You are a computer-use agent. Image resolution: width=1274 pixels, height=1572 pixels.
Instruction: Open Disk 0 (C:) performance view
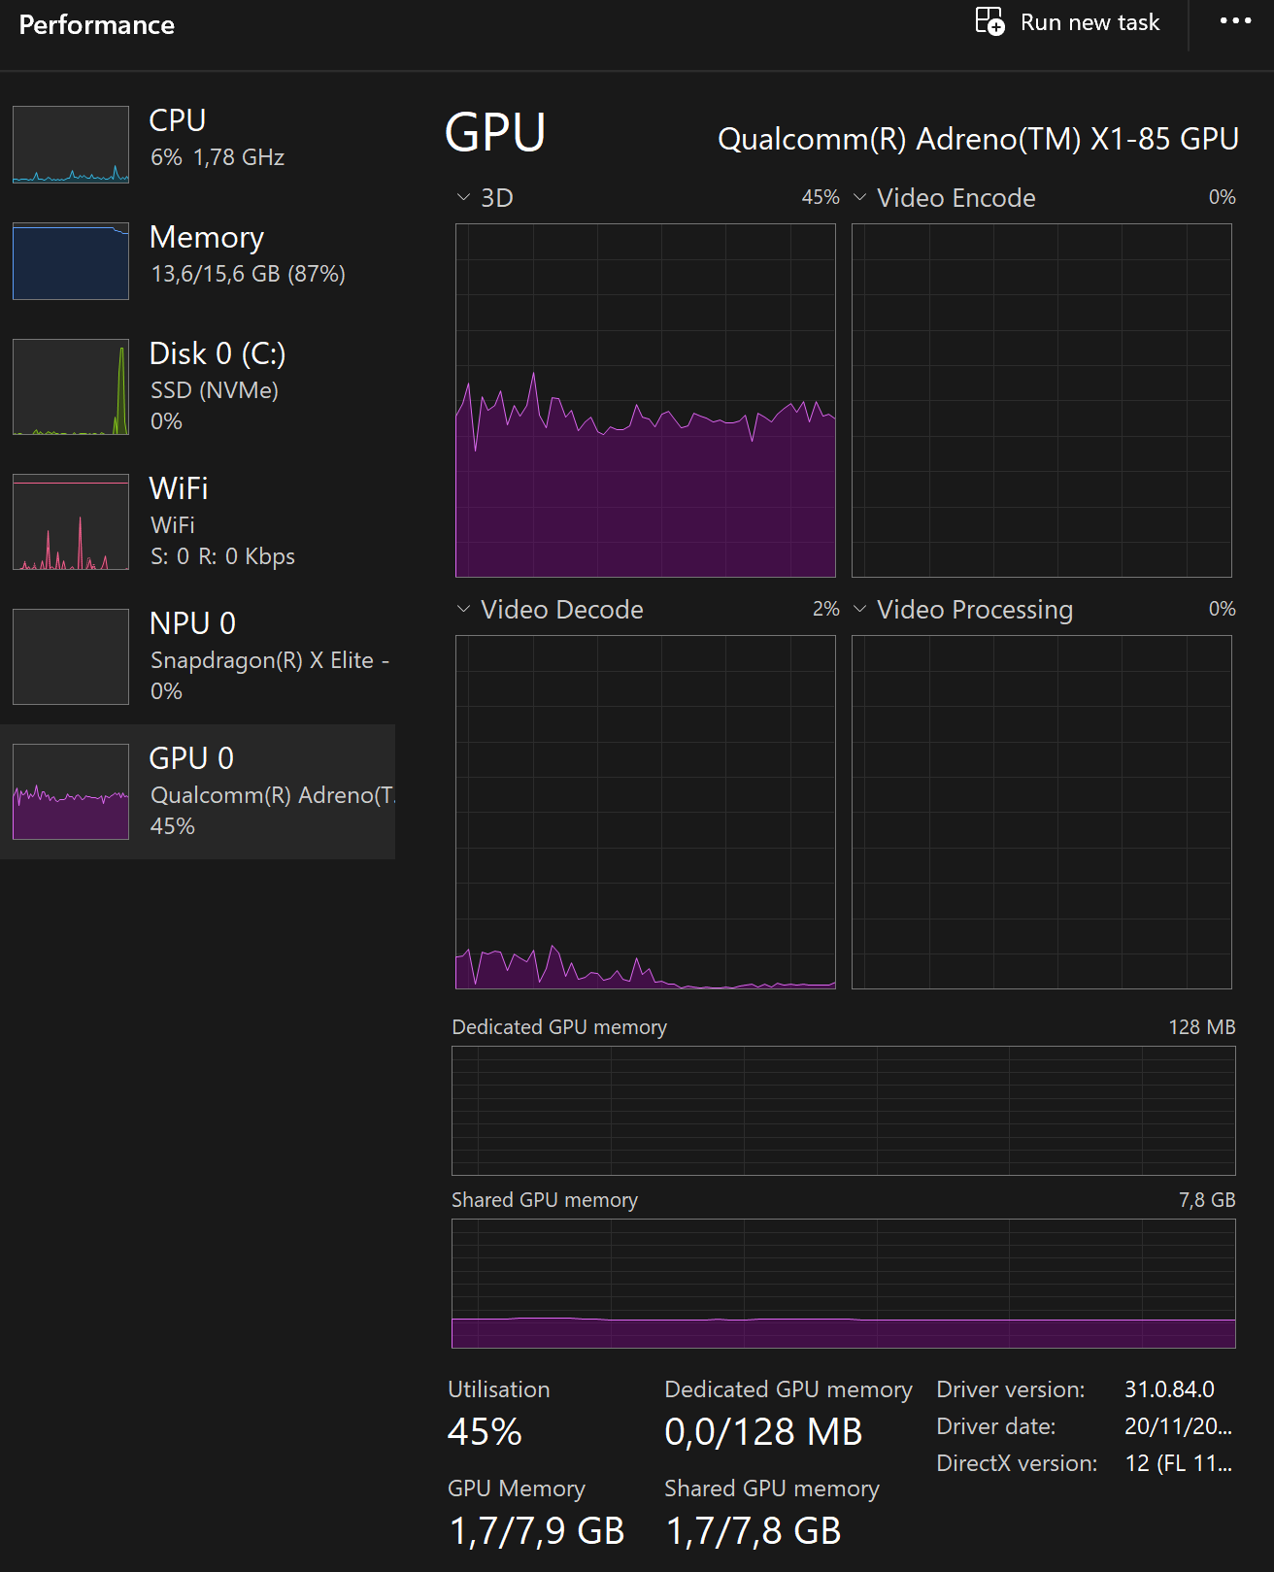[218, 354]
